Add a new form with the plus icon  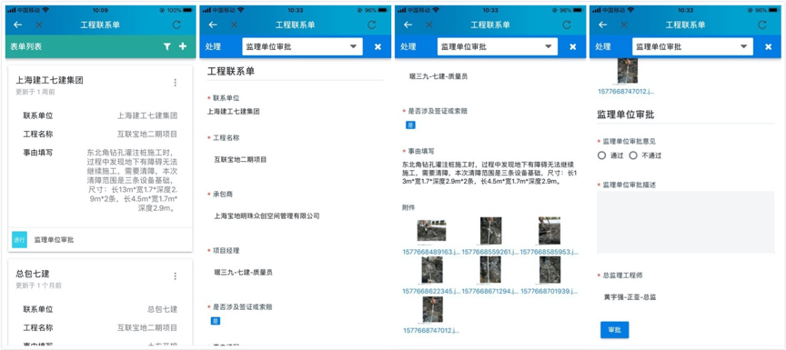tap(183, 46)
